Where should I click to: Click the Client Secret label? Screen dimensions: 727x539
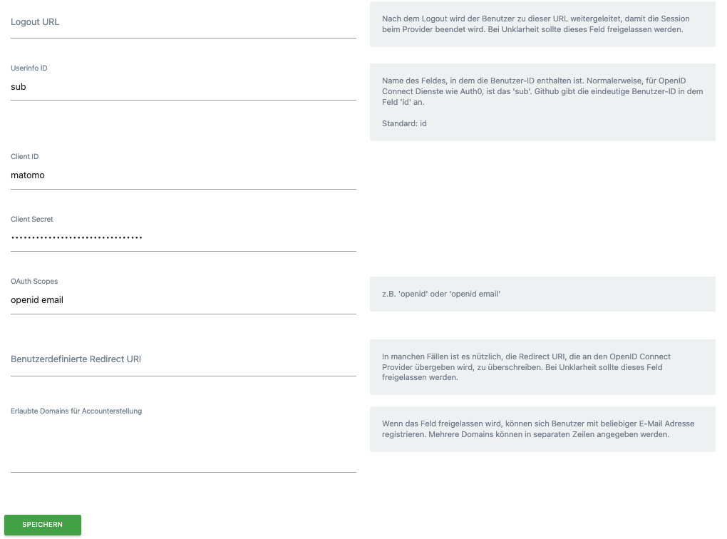tap(32, 219)
